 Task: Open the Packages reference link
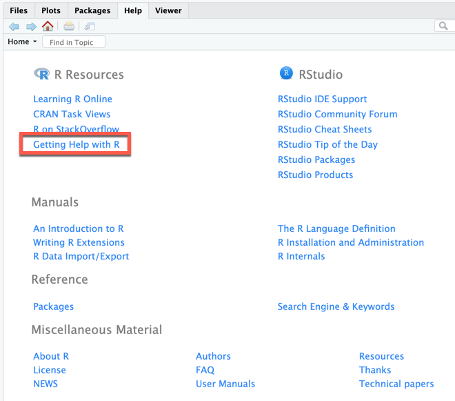53,306
